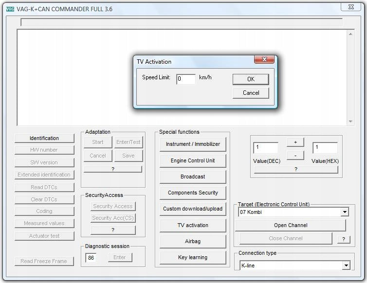
Task: Click the Extended identification button
Action: click(44, 175)
